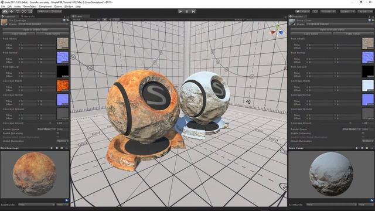The height and width of the screenshot is (211, 375).
Task: Toggle Global/Local handle rotation
Action: (56, 12)
